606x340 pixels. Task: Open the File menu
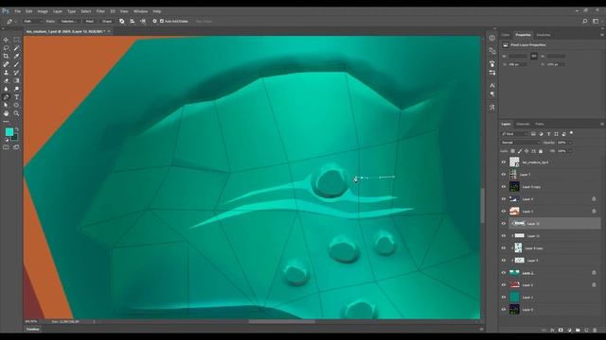click(18, 11)
